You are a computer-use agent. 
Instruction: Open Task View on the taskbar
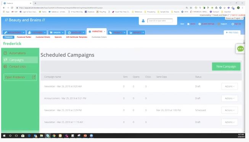tap(16, 136)
